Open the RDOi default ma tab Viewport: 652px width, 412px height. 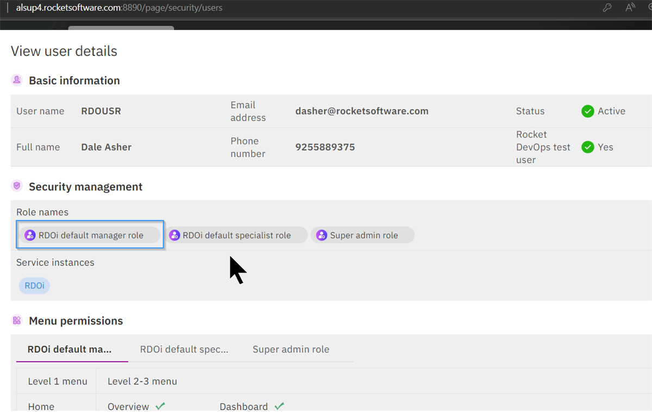point(71,349)
